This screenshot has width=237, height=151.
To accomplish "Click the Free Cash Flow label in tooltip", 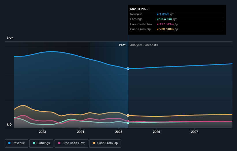I will pos(141,24).
